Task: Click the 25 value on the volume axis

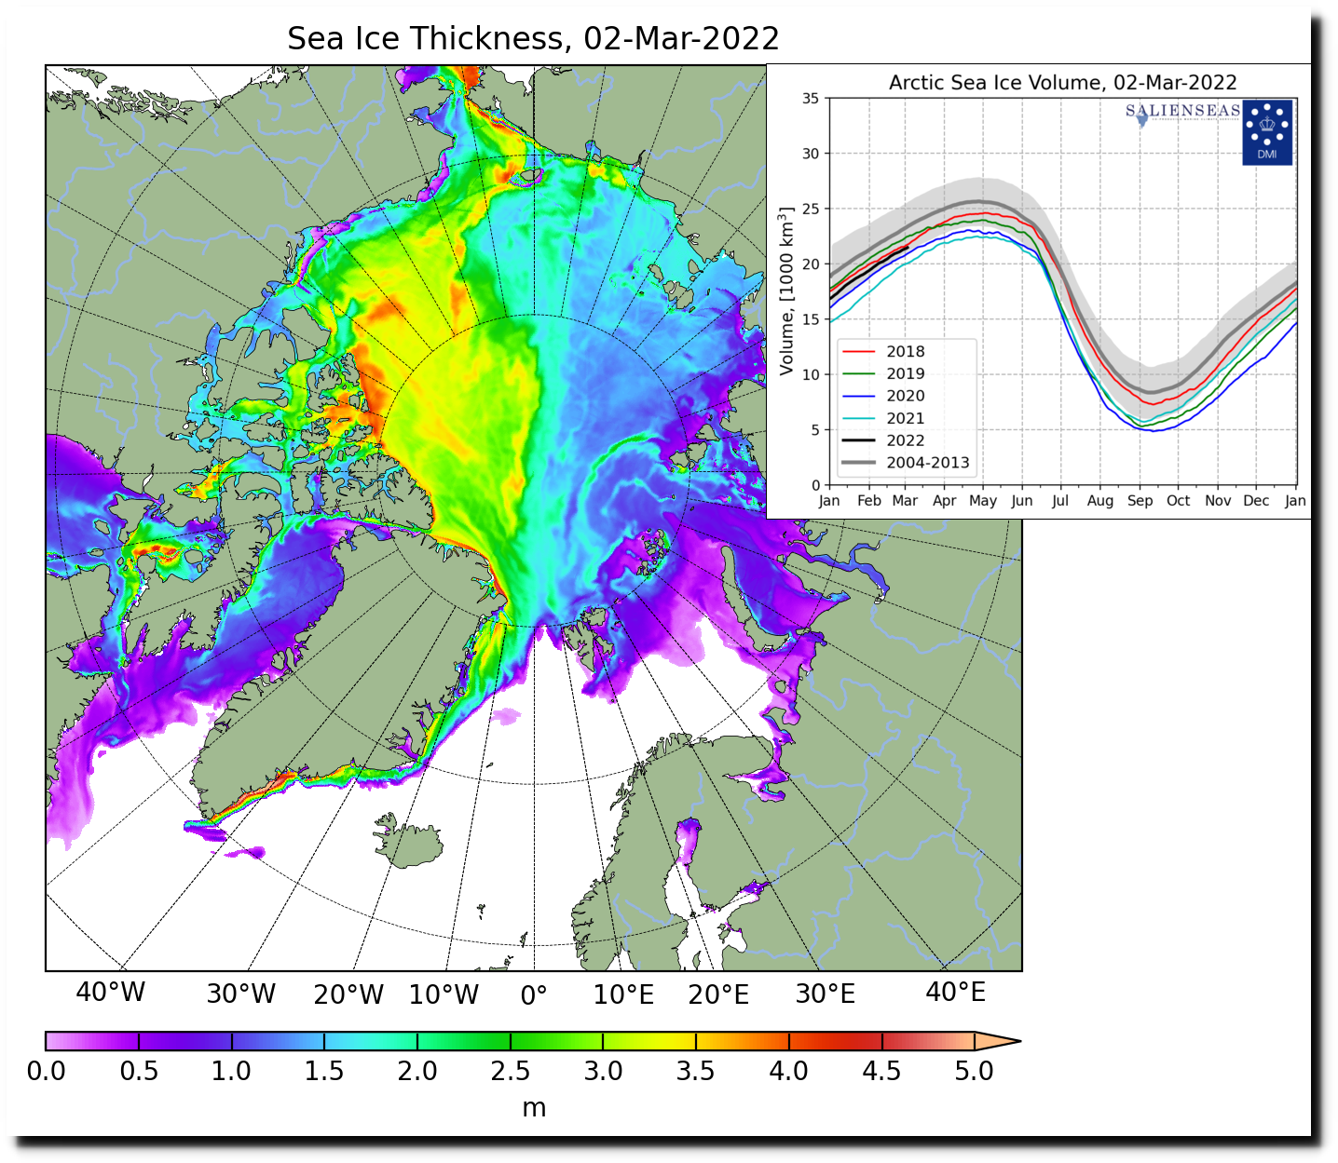Action: pos(811,209)
